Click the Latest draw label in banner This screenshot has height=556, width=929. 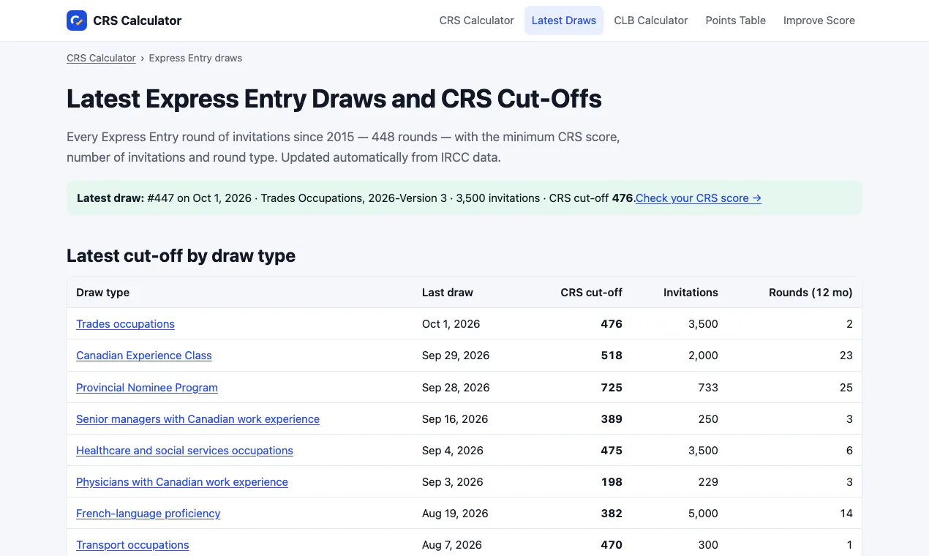110,198
